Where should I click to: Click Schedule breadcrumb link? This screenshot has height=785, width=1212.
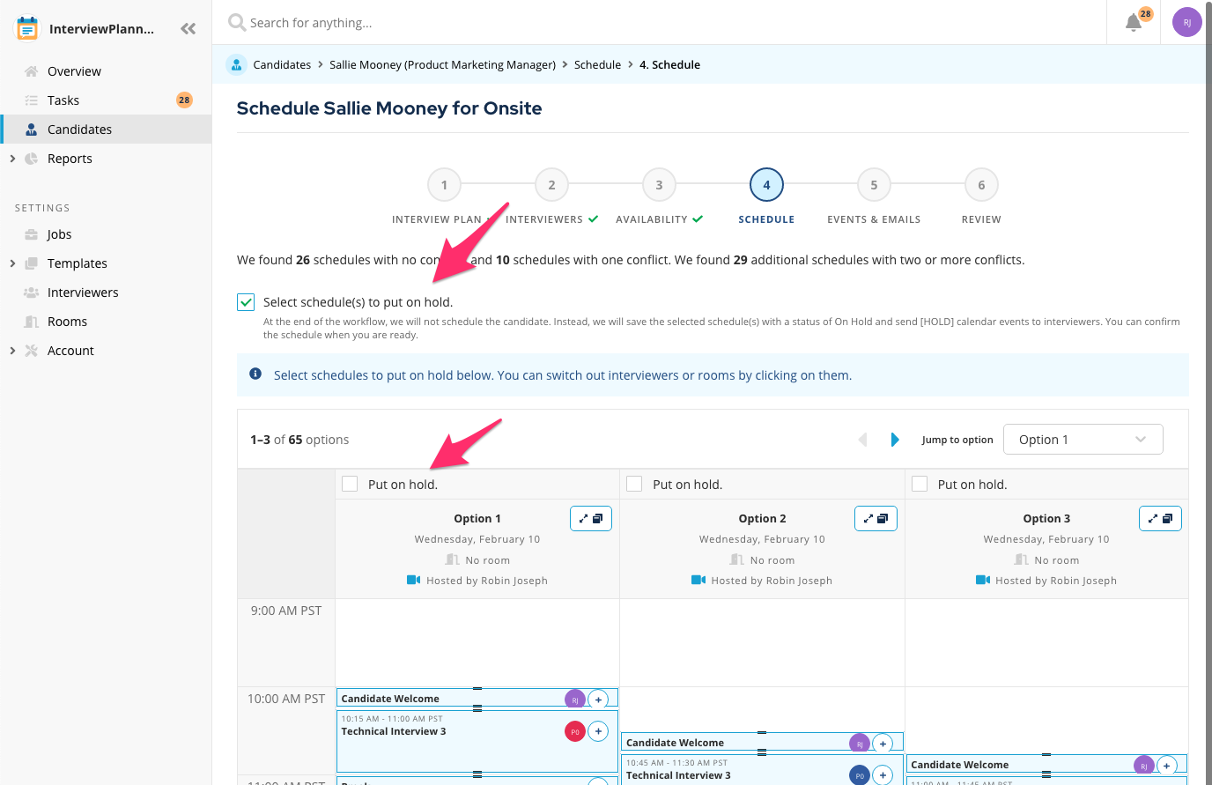click(597, 64)
